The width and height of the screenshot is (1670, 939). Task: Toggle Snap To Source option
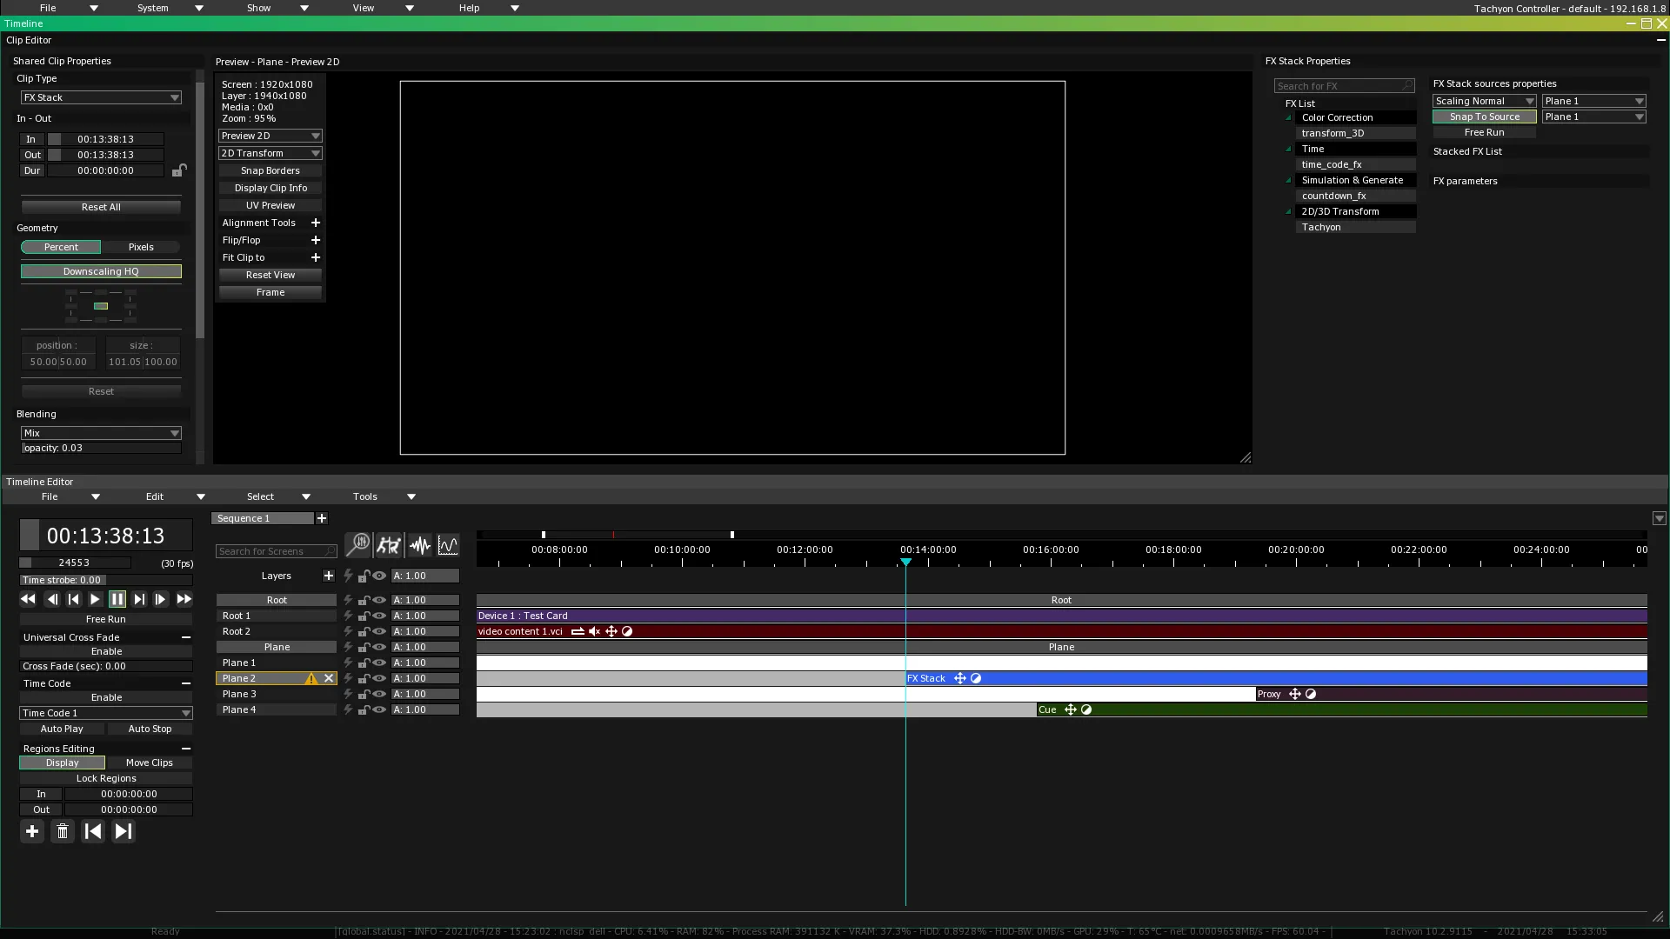[1484, 117]
